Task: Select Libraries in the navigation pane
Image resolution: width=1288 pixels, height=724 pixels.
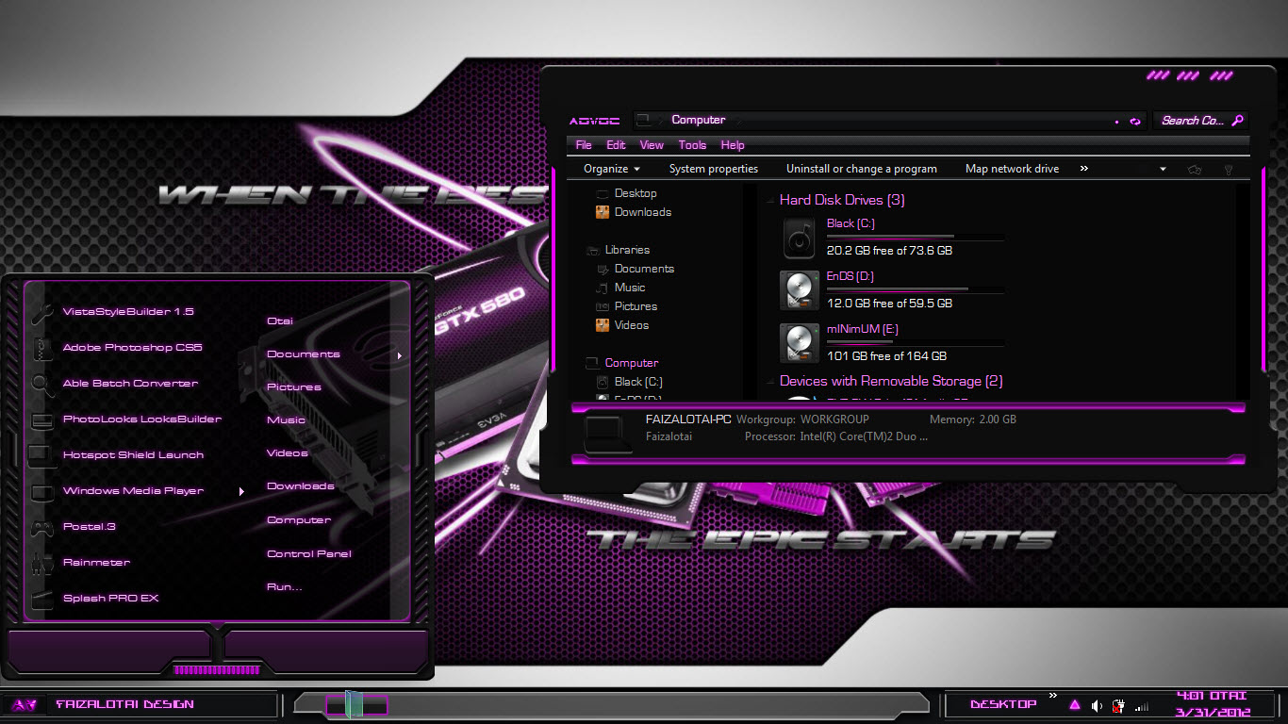Action: [627, 250]
